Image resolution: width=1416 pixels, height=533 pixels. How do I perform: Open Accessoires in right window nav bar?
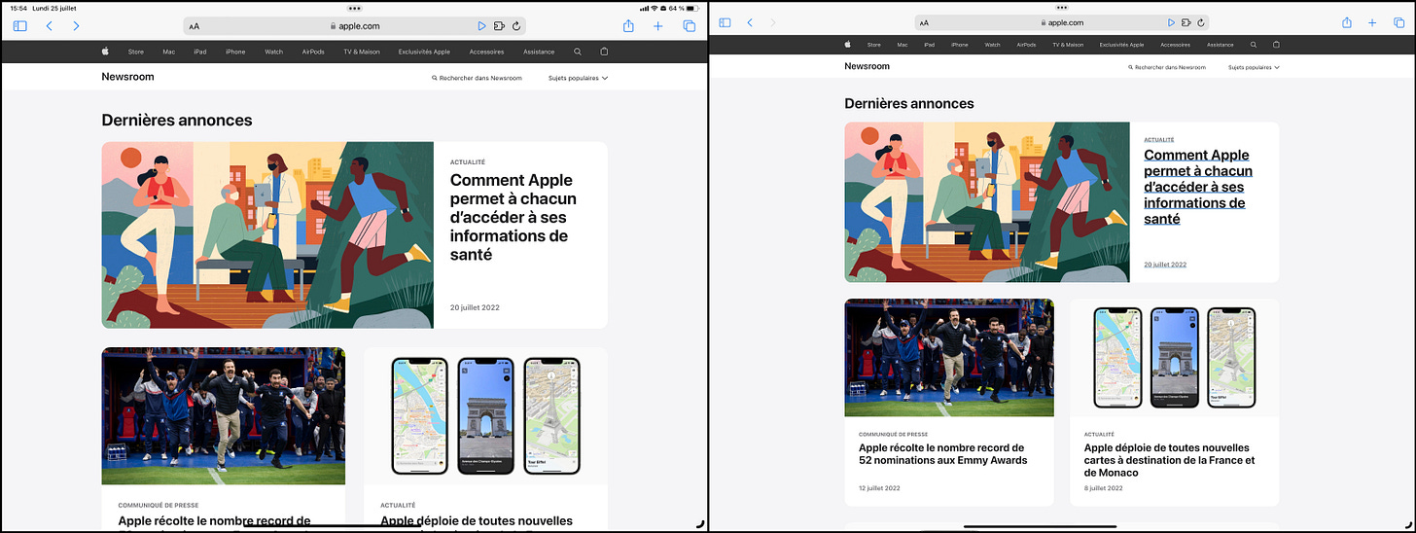(x=1175, y=45)
